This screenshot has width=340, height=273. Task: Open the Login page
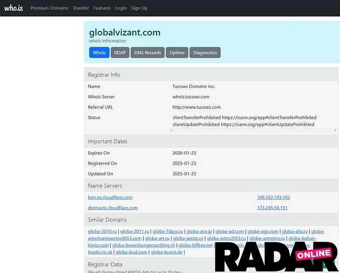pos(121,8)
